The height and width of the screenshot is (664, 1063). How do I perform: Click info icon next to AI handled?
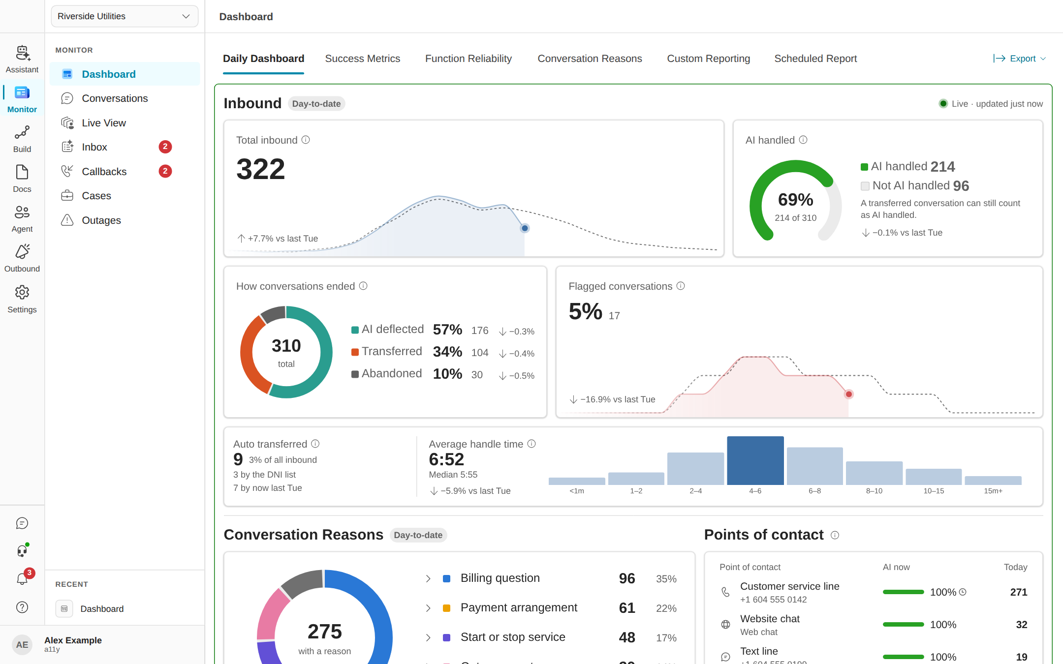coord(803,140)
